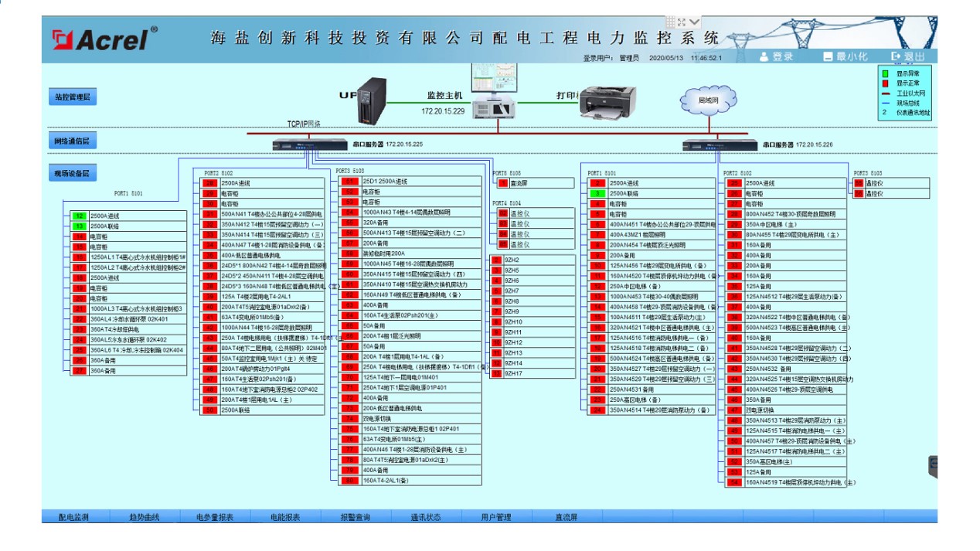980x551 pixels.
Task: Expand the top toolbar chevron dropdown
Action: [x=695, y=22]
